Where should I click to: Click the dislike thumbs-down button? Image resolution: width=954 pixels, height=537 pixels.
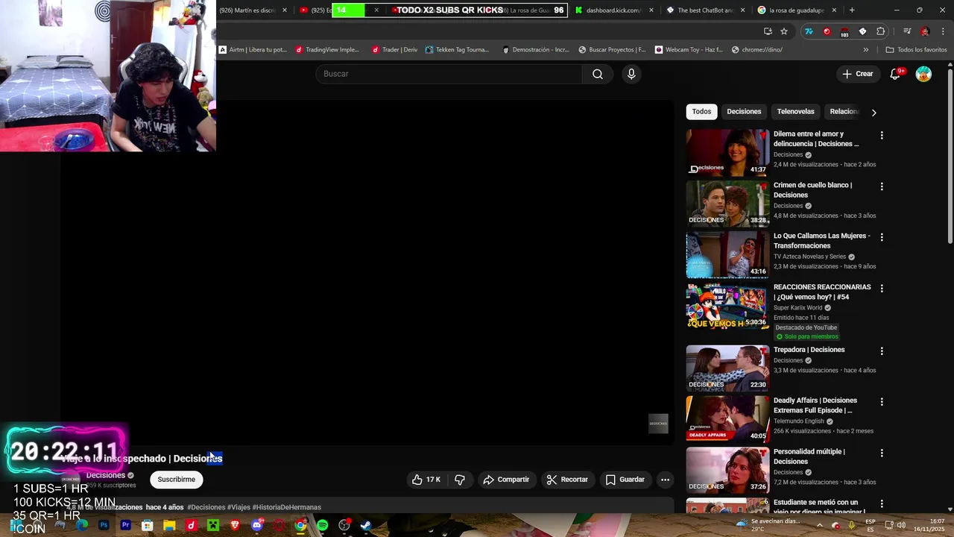460,480
